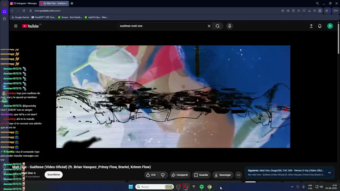Select Opera sidebar home button
Screen dimensions: 340x191
coord(4,11)
